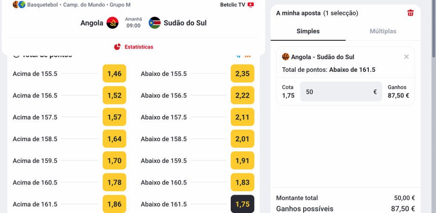
Task: Open the Betclic TV stream icon
Action: coord(251,5)
